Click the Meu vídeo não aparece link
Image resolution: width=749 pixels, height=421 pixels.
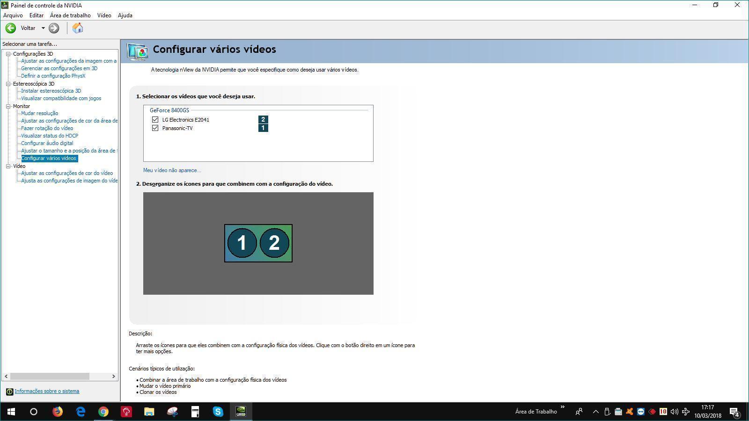click(x=172, y=170)
